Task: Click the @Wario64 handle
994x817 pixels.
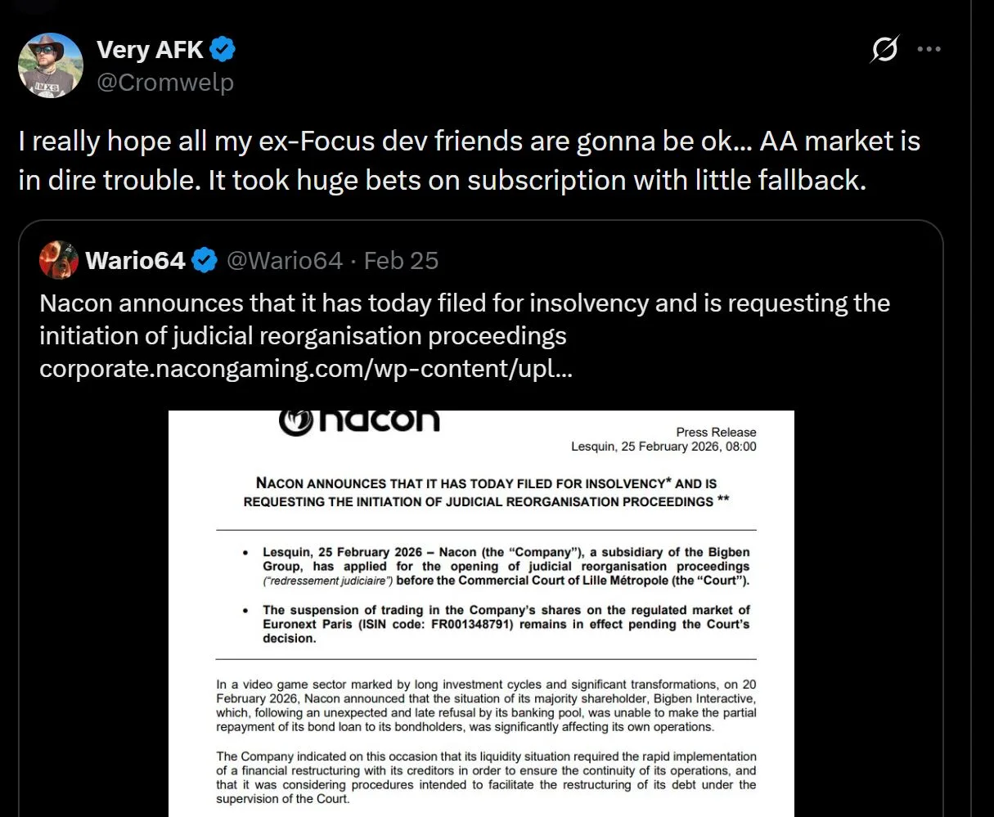Action: (x=284, y=261)
